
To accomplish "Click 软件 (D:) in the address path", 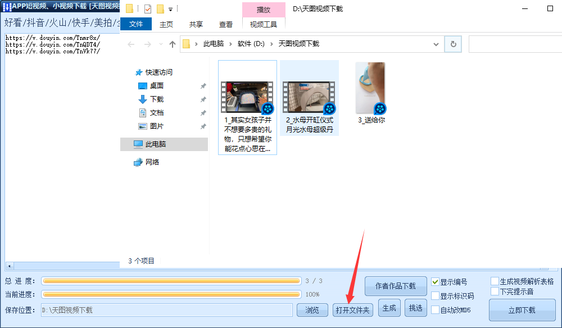I will click(x=251, y=44).
